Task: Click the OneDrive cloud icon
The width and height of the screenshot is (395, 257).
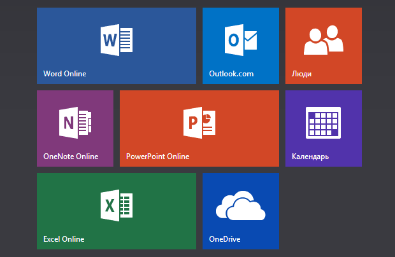Action: click(241, 205)
